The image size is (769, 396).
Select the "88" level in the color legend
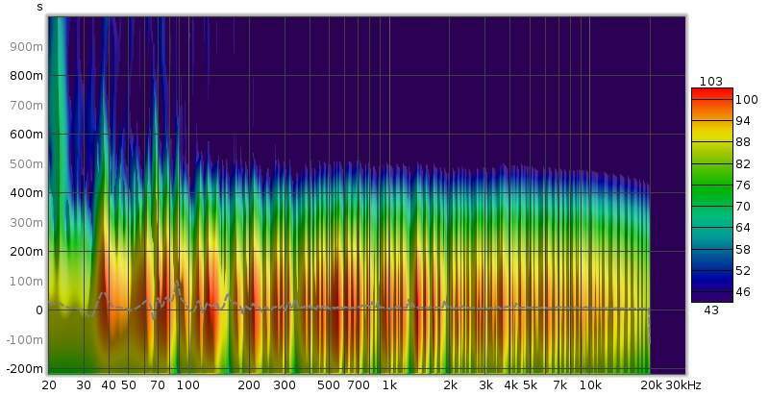[743, 142]
